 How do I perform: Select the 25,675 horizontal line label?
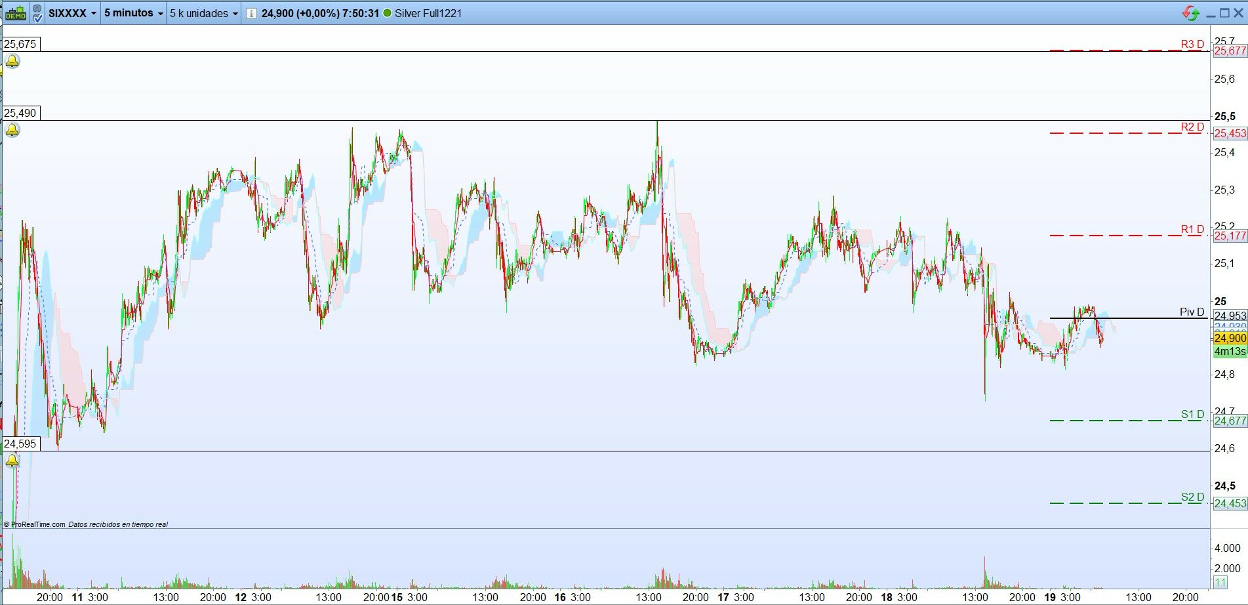[20, 44]
